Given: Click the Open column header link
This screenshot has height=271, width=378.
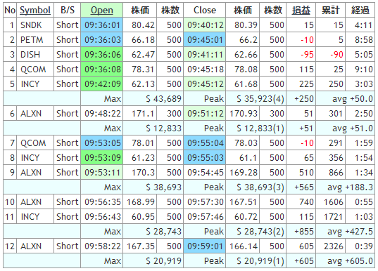Looking at the screenshot, I should [x=102, y=10].
